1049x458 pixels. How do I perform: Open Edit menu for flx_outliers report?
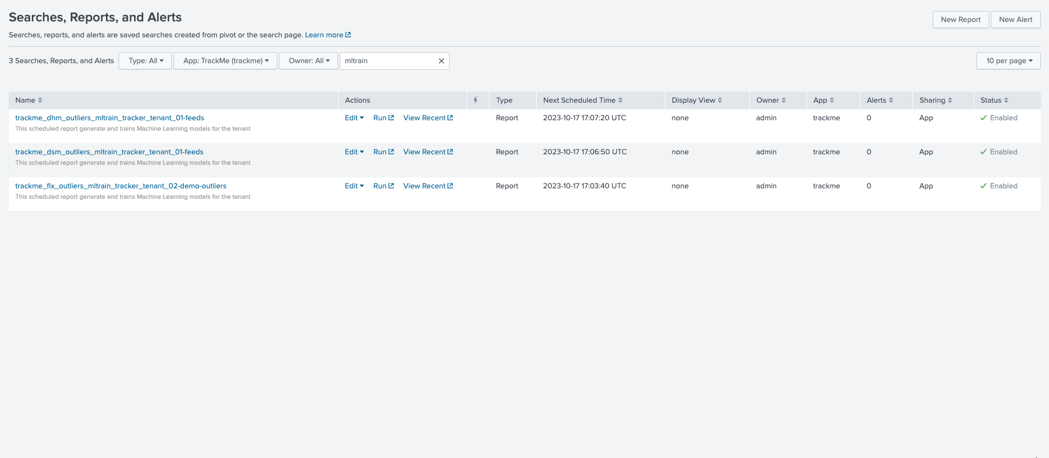354,186
